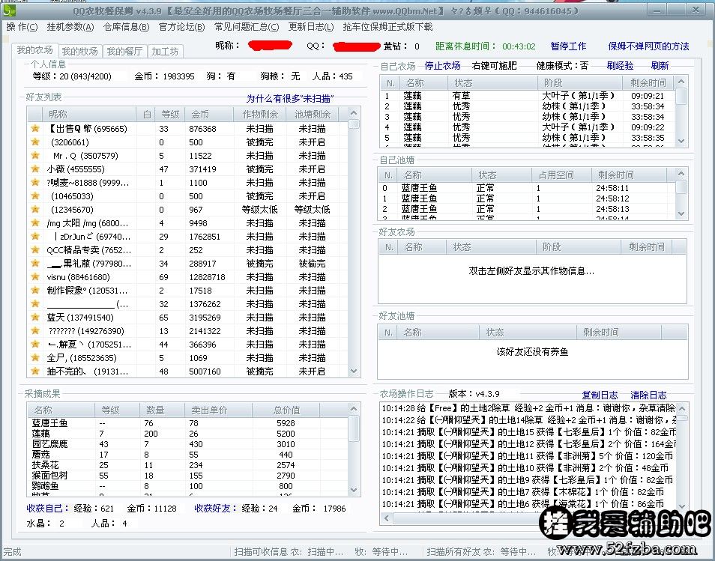Click the 复制日志 link

(600, 395)
